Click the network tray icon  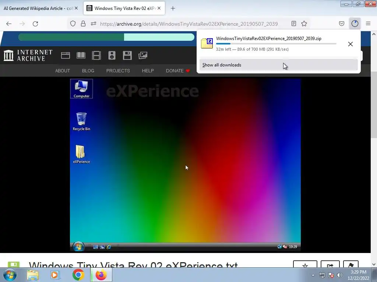pyautogui.click(x=322, y=275)
